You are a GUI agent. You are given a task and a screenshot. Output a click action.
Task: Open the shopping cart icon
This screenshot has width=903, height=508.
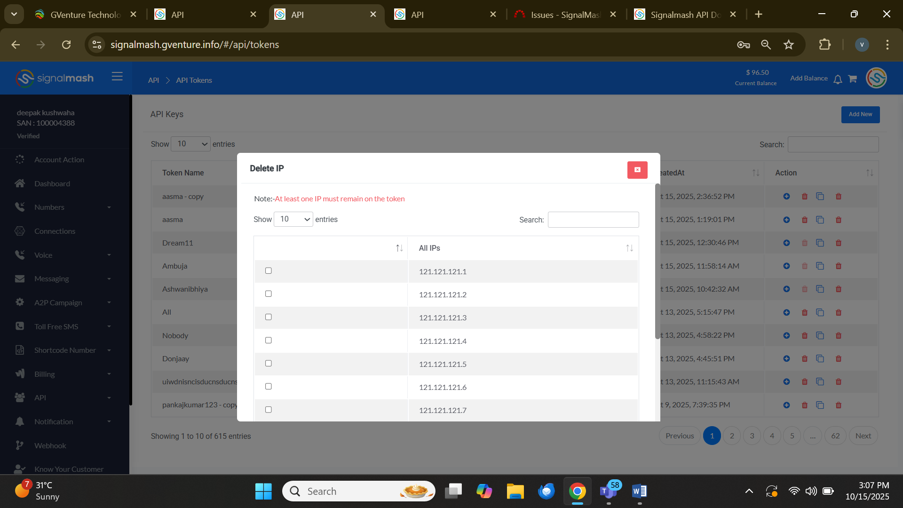pyautogui.click(x=852, y=79)
